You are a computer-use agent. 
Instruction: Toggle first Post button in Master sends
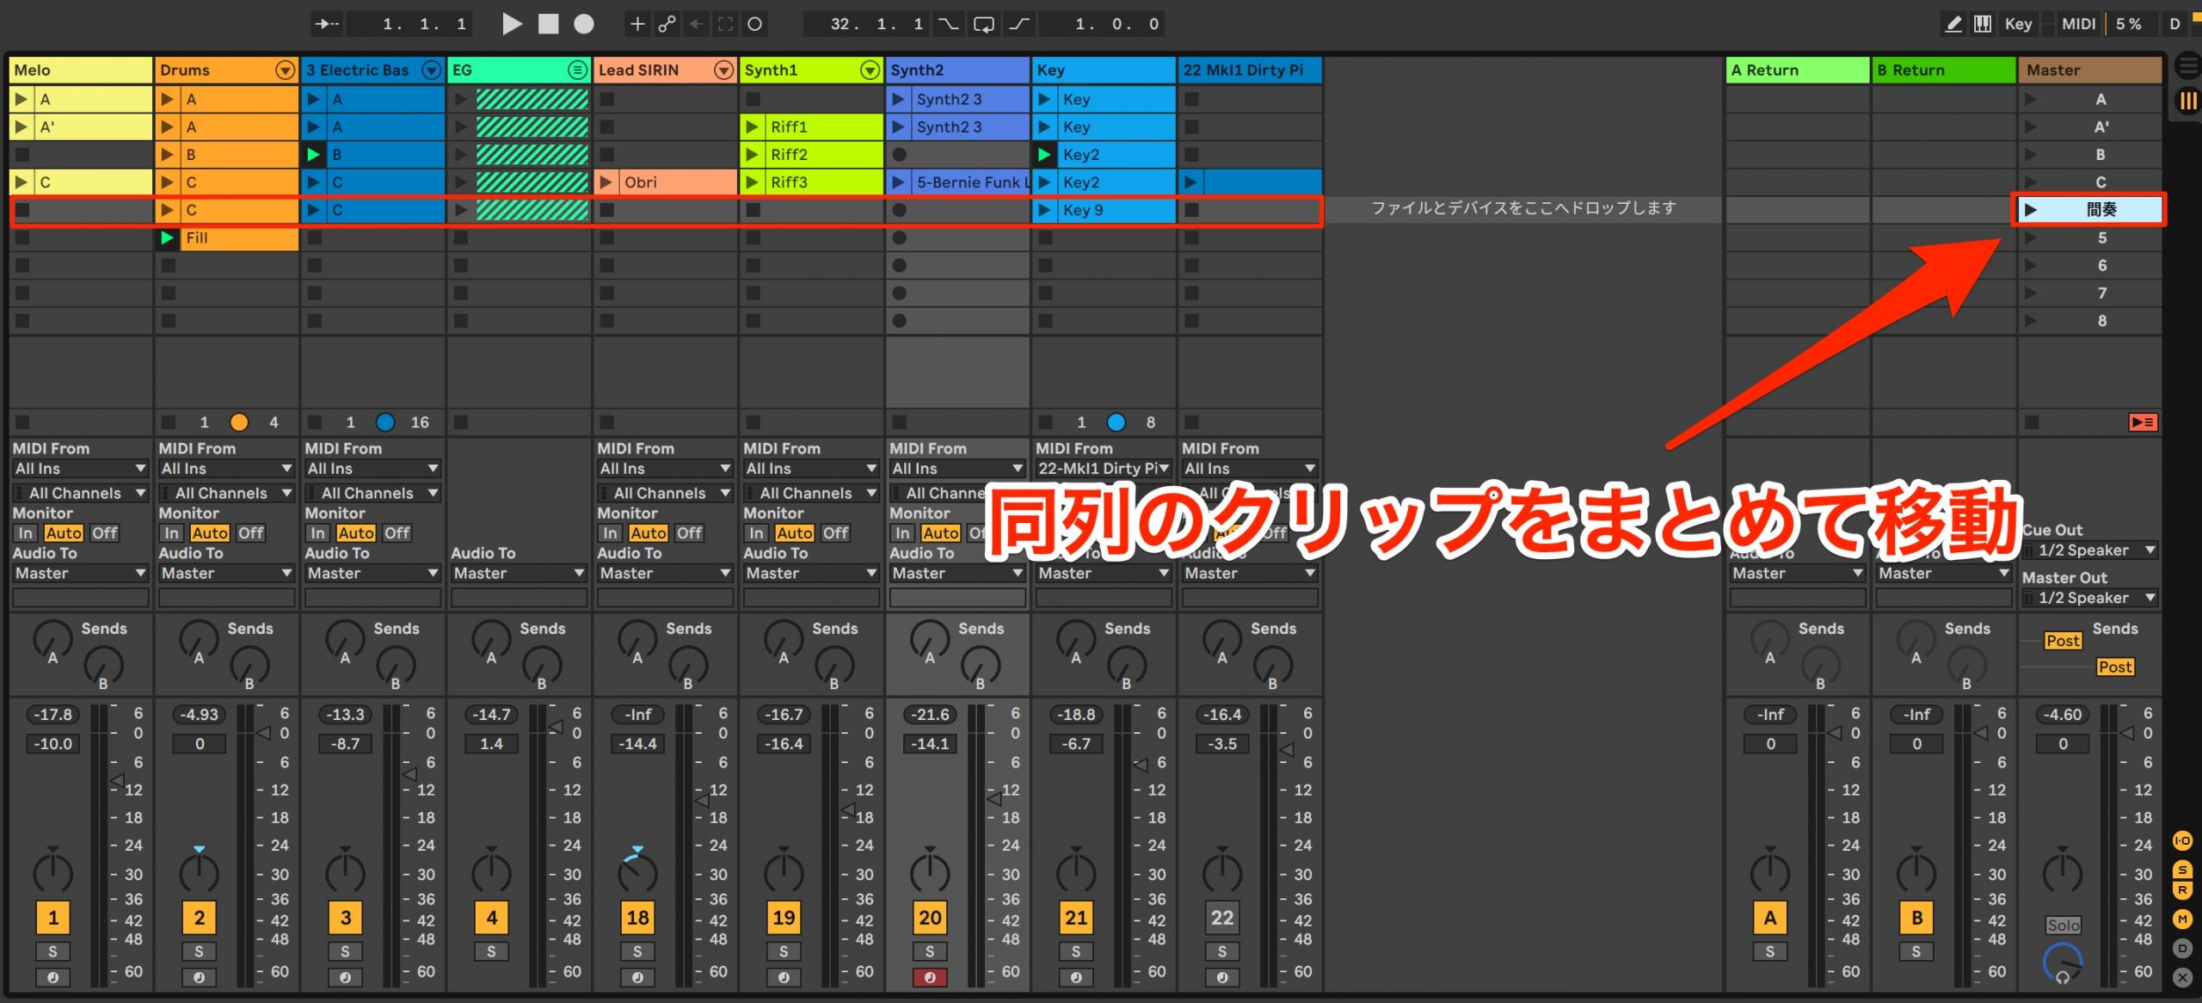point(2063,641)
